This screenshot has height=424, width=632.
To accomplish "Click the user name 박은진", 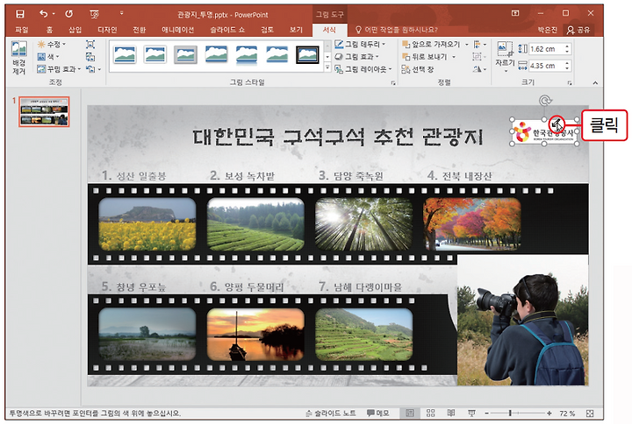I will (x=547, y=30).
